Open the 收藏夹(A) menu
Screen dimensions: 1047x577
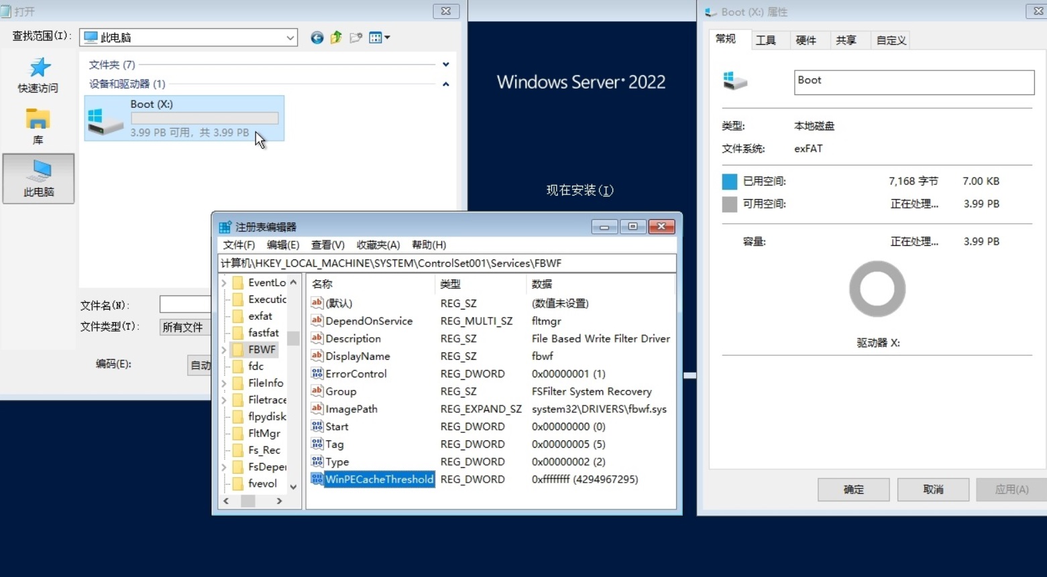[378, 245]
